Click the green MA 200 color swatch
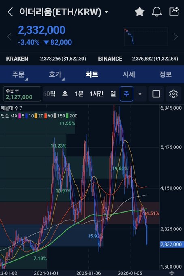The width and height of the screenshot is (184, 276). point(67,116)
